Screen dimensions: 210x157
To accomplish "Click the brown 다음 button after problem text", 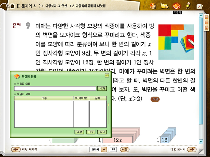I will [155, 99].
